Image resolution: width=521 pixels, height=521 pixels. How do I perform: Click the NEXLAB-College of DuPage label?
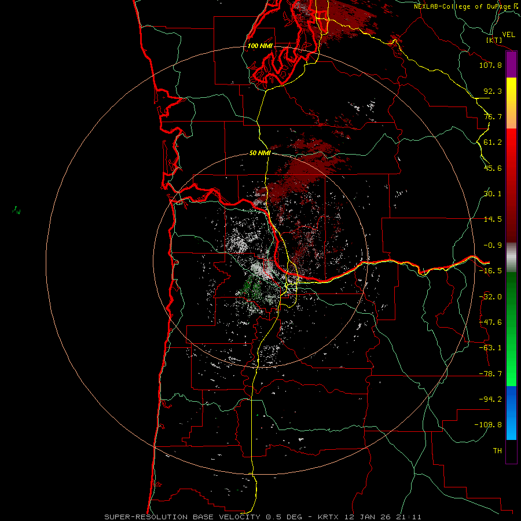462,6
